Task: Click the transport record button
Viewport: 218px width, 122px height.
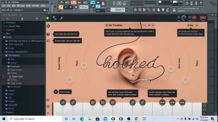Action: click(x=76, y=7)
